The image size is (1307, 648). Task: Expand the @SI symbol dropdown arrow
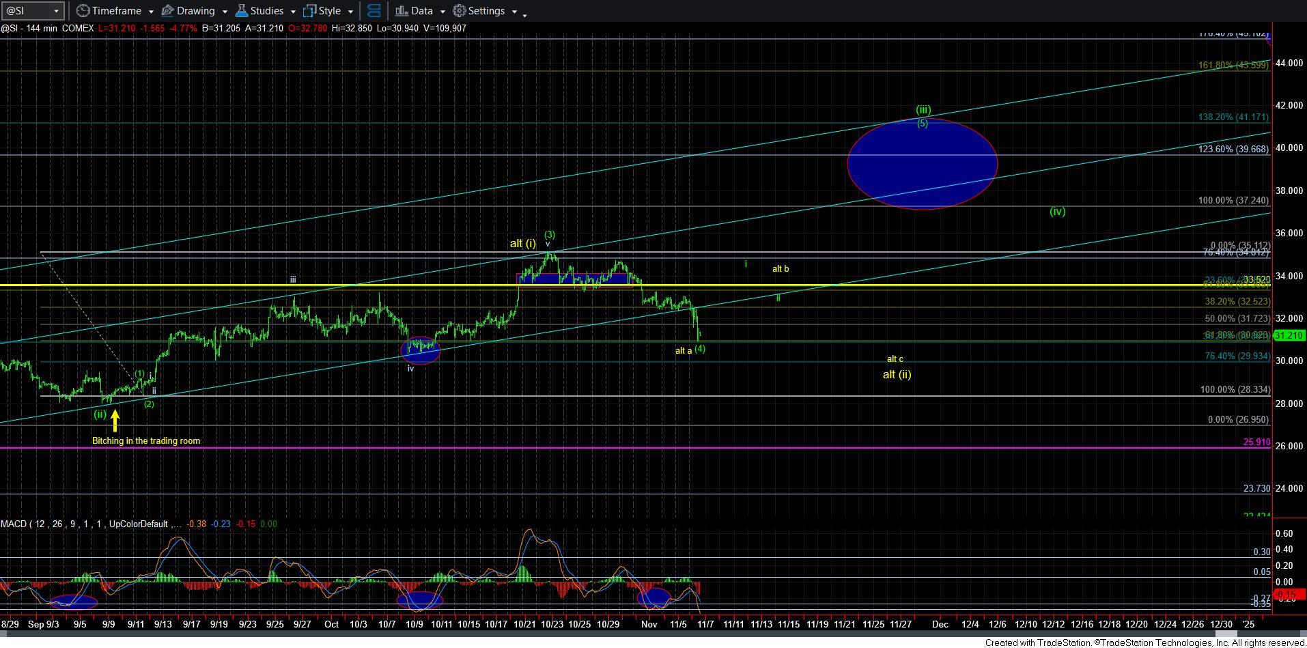[x=56, y=12]
